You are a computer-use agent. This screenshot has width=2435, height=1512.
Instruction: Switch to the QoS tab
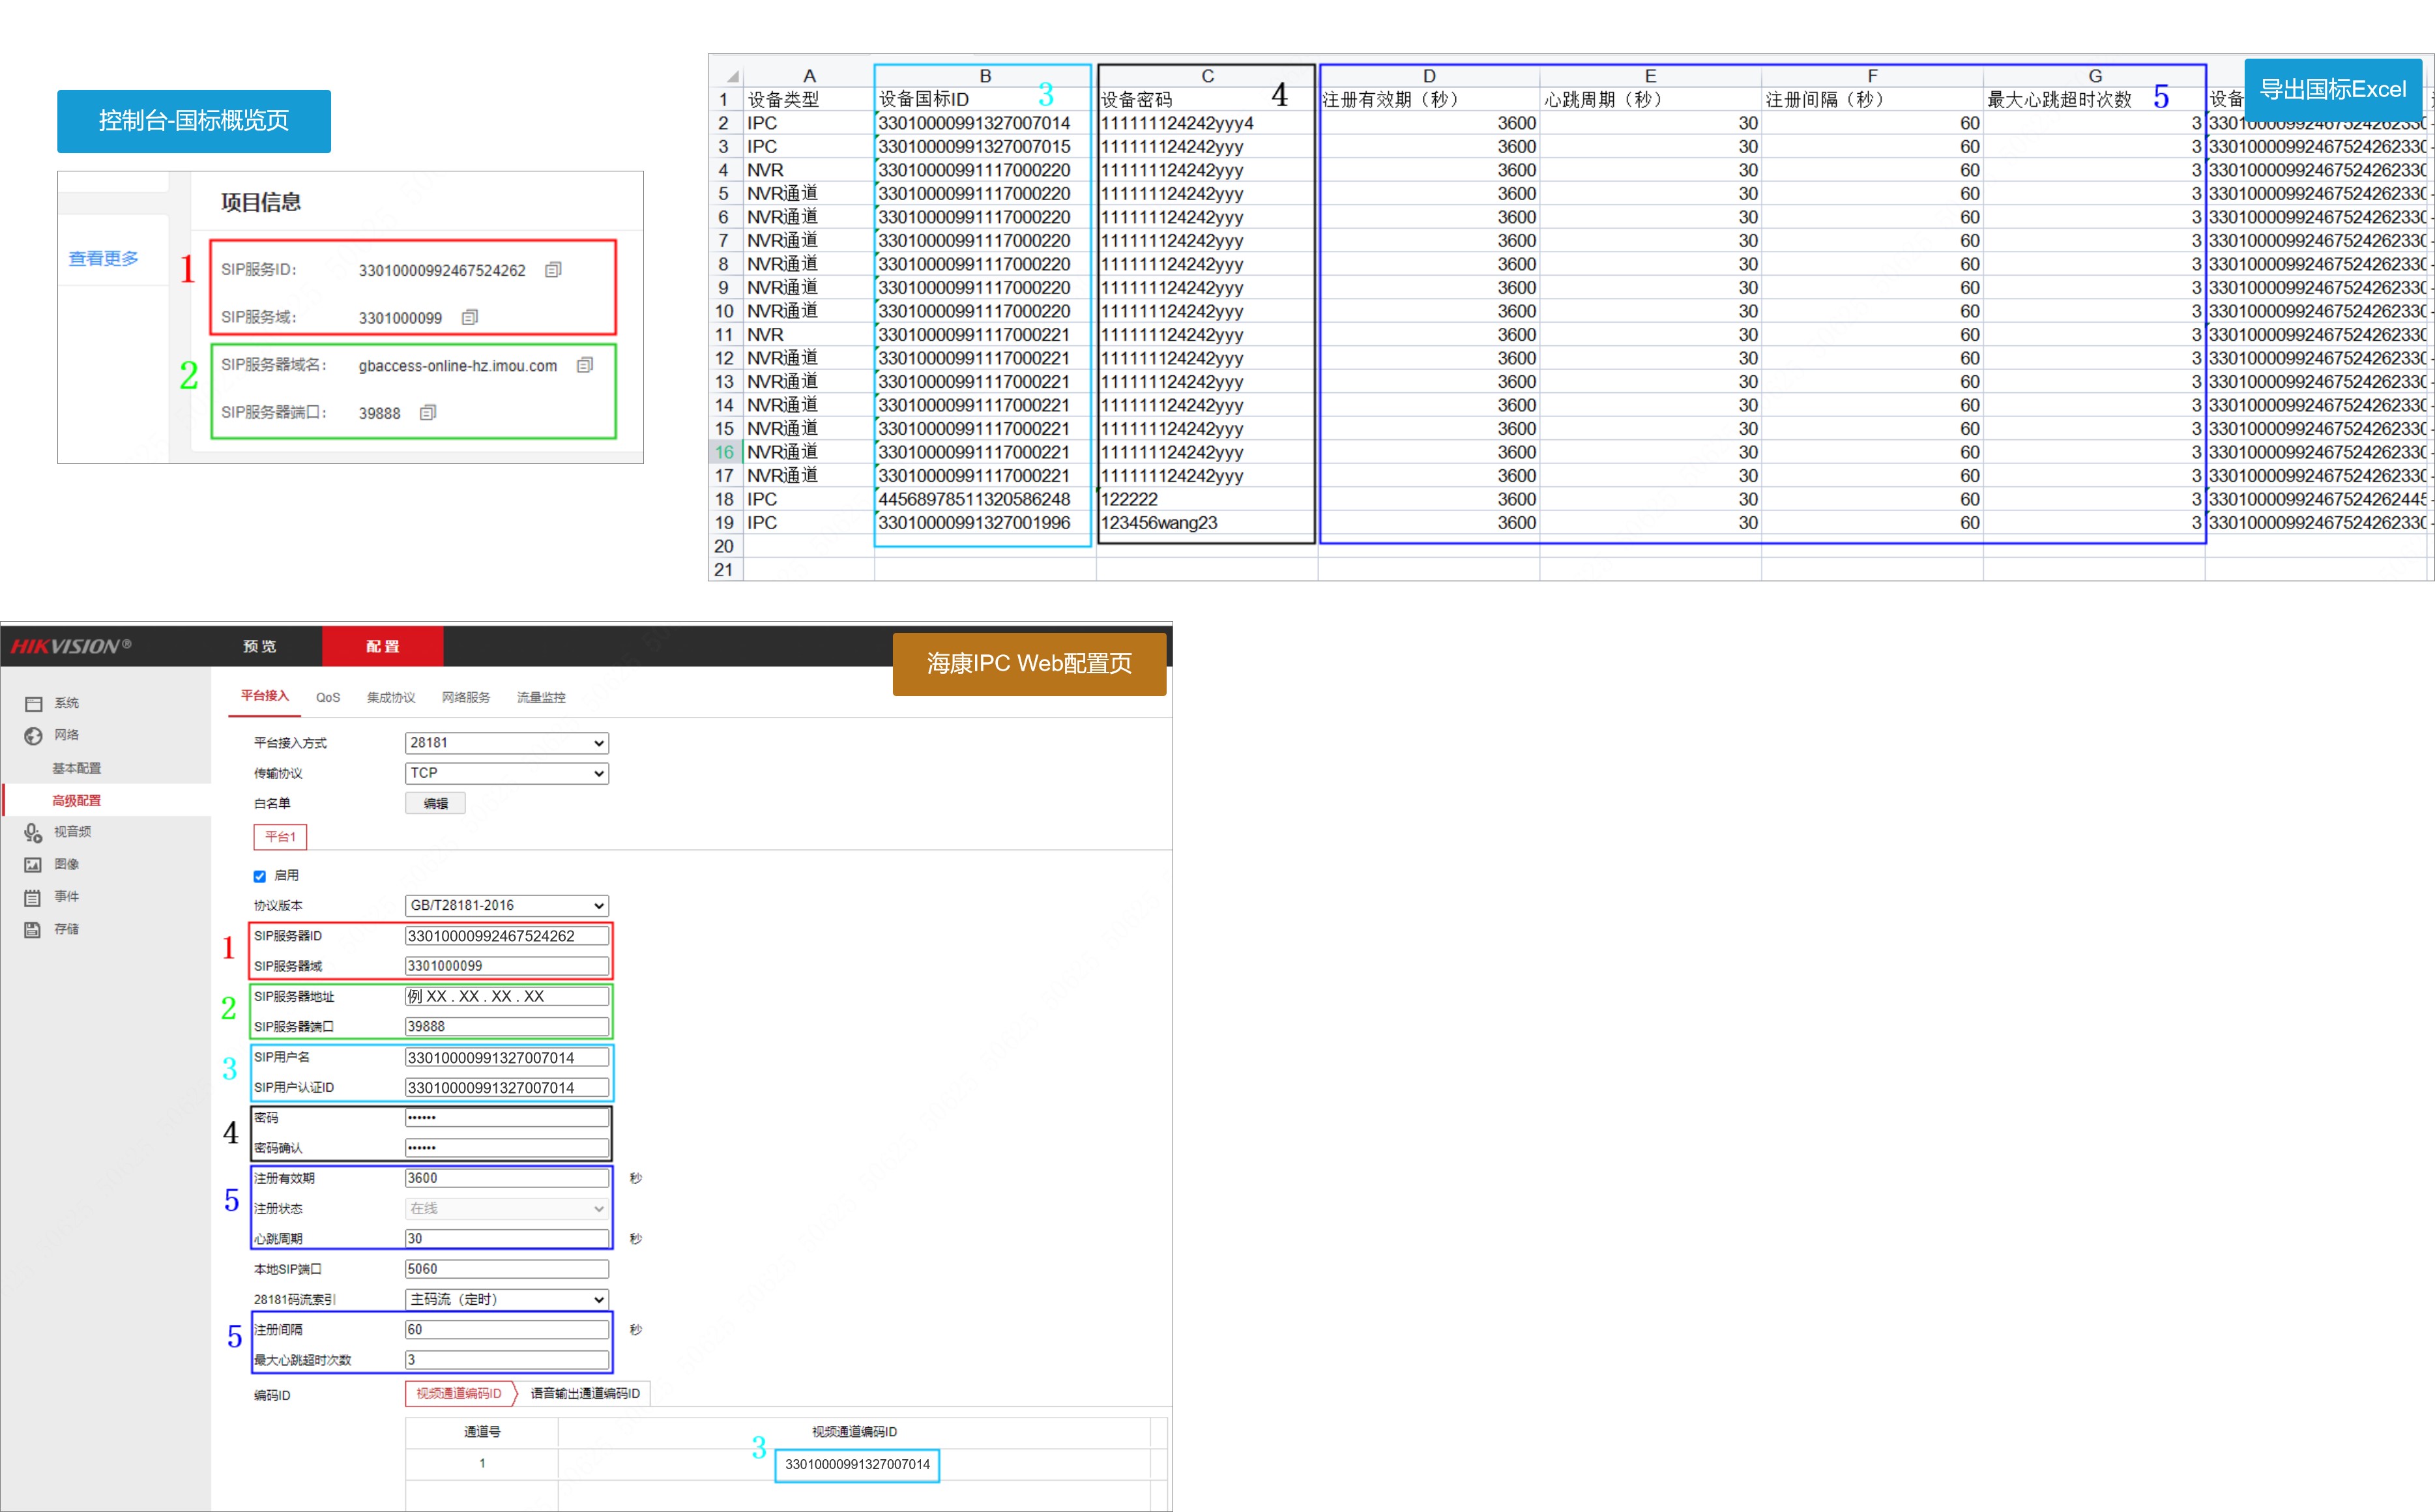[x=328, y=698]
